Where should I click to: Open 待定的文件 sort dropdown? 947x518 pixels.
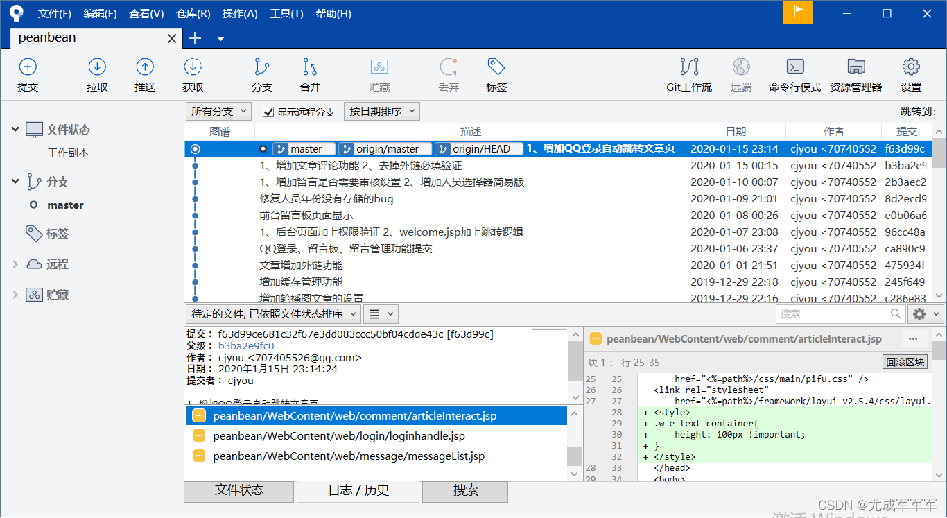(x=273, y=314)
